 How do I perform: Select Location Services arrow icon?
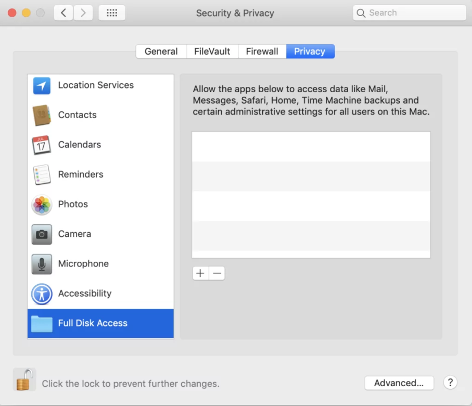[42, 85]
